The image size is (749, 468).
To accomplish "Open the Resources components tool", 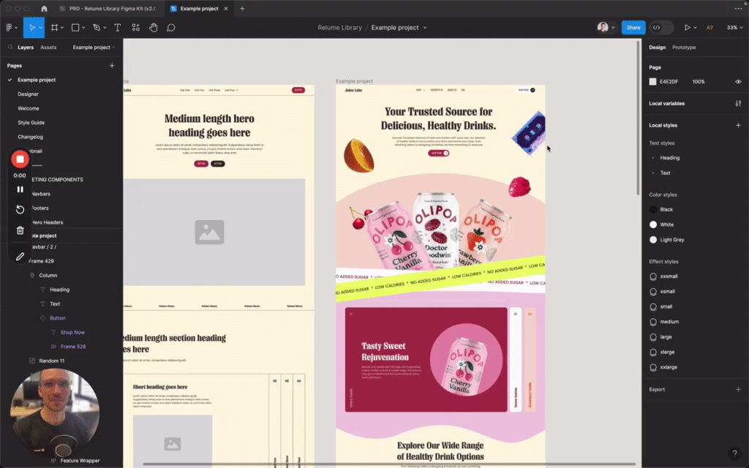I will click(x=136, y=28).
